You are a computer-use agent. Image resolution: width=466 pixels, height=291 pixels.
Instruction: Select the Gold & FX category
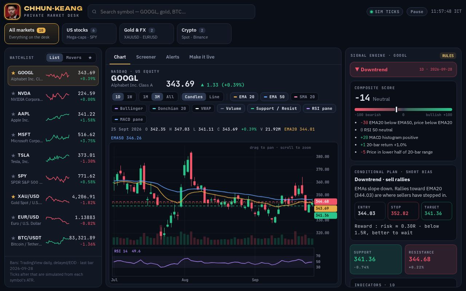(147, 33)
